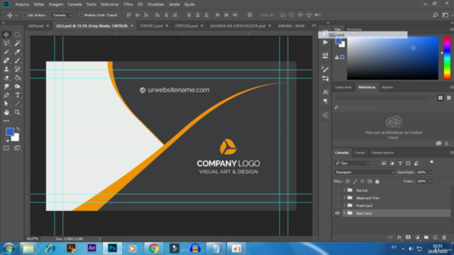This screenshot has height=255, width=454.
Task: Toggle lock transparent pixels
Action: tap(348, 181)
